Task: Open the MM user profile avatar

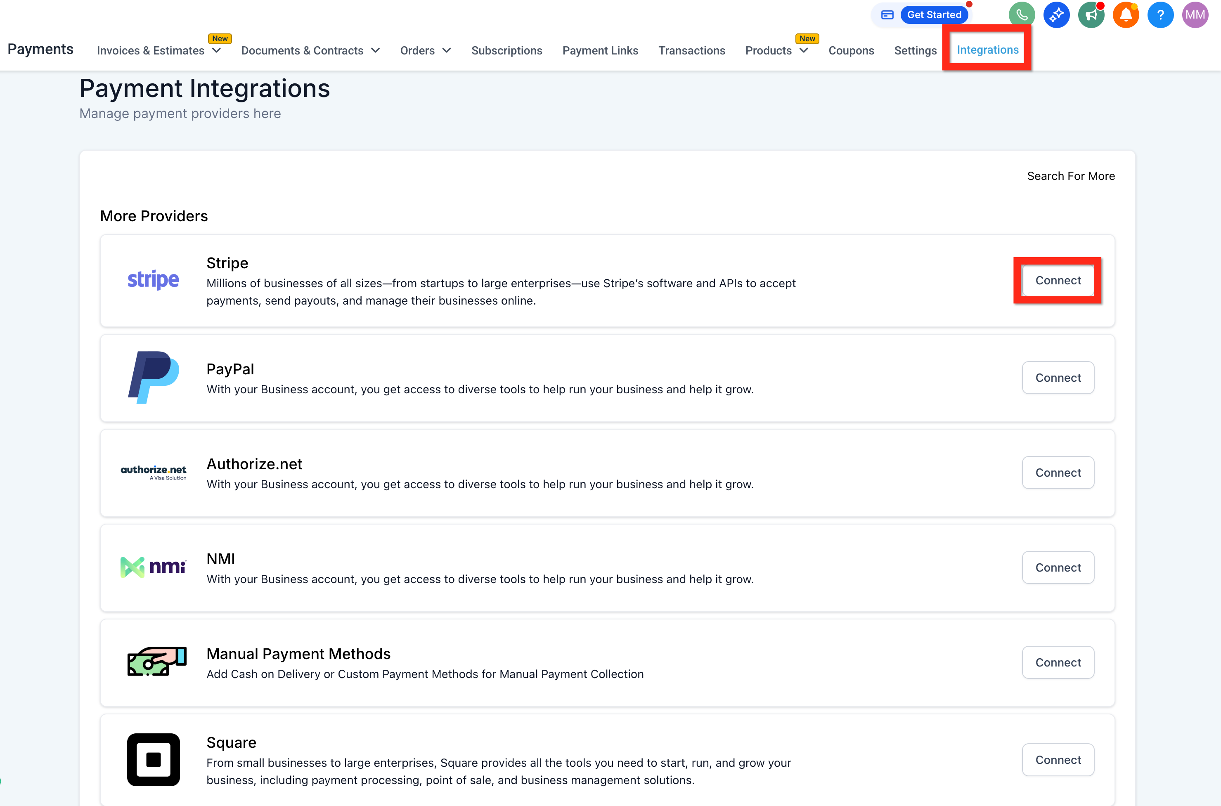Action: 1195,15
